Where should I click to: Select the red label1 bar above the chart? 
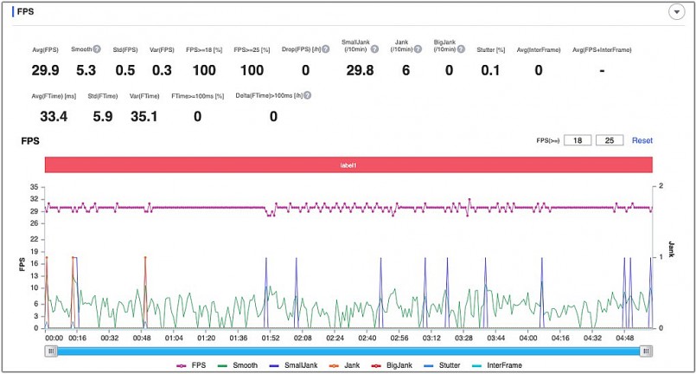click(x=348, y=164)
